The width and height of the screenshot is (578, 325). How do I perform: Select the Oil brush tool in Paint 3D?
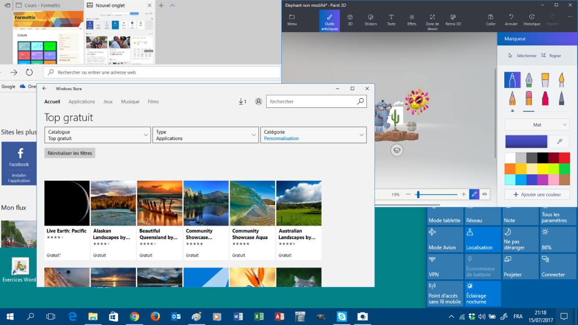(545, 80)
